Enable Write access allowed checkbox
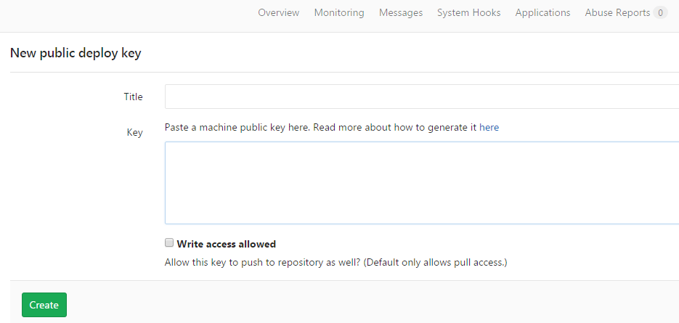Screen dimensions: 679x323 click(x=169, y=242)
